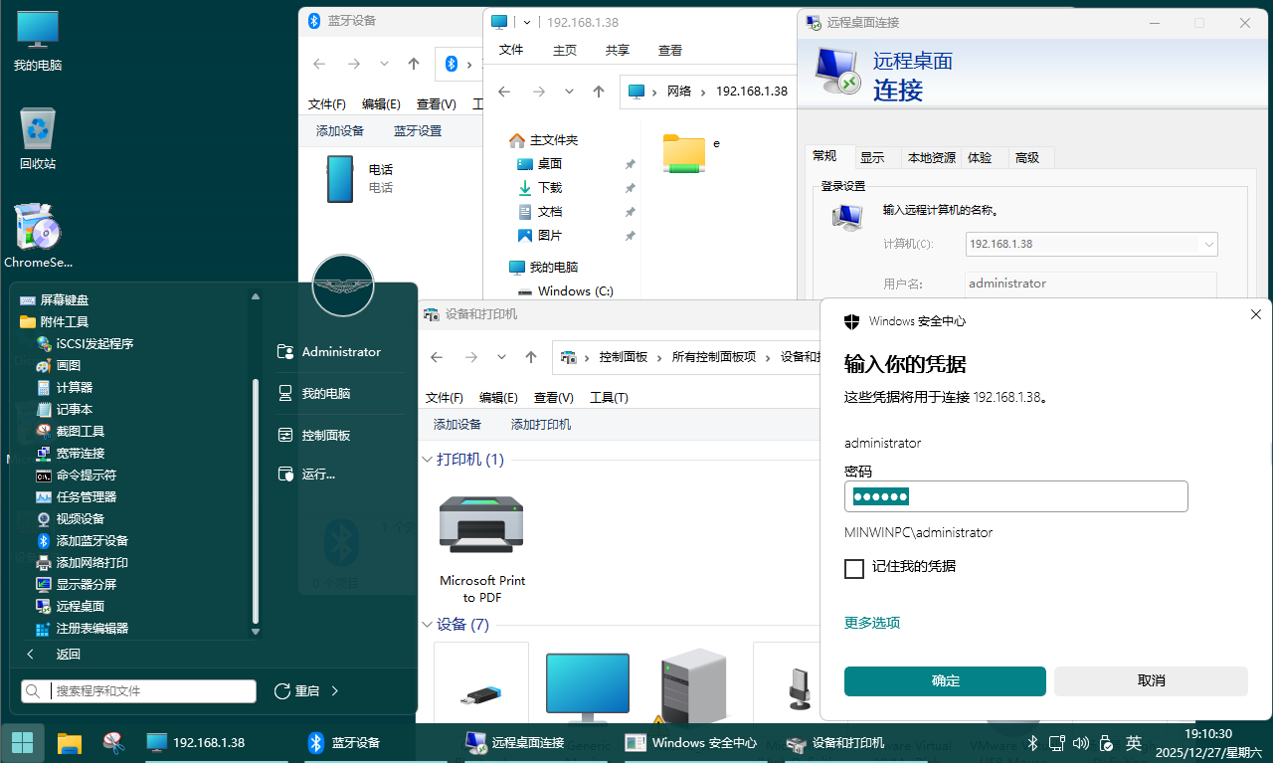The width and height of the screenshot is (1273, 763).
Task: Open Registry Editor from the start menu
Action: point(91,629)
